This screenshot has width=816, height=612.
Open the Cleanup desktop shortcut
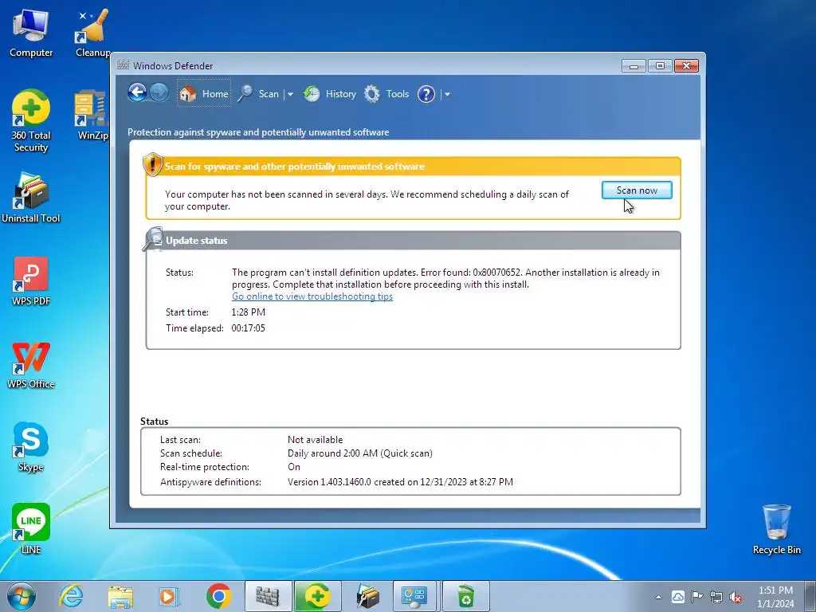pos(92,33)
